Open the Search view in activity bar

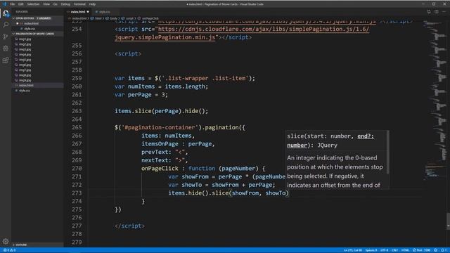(6, 25)
